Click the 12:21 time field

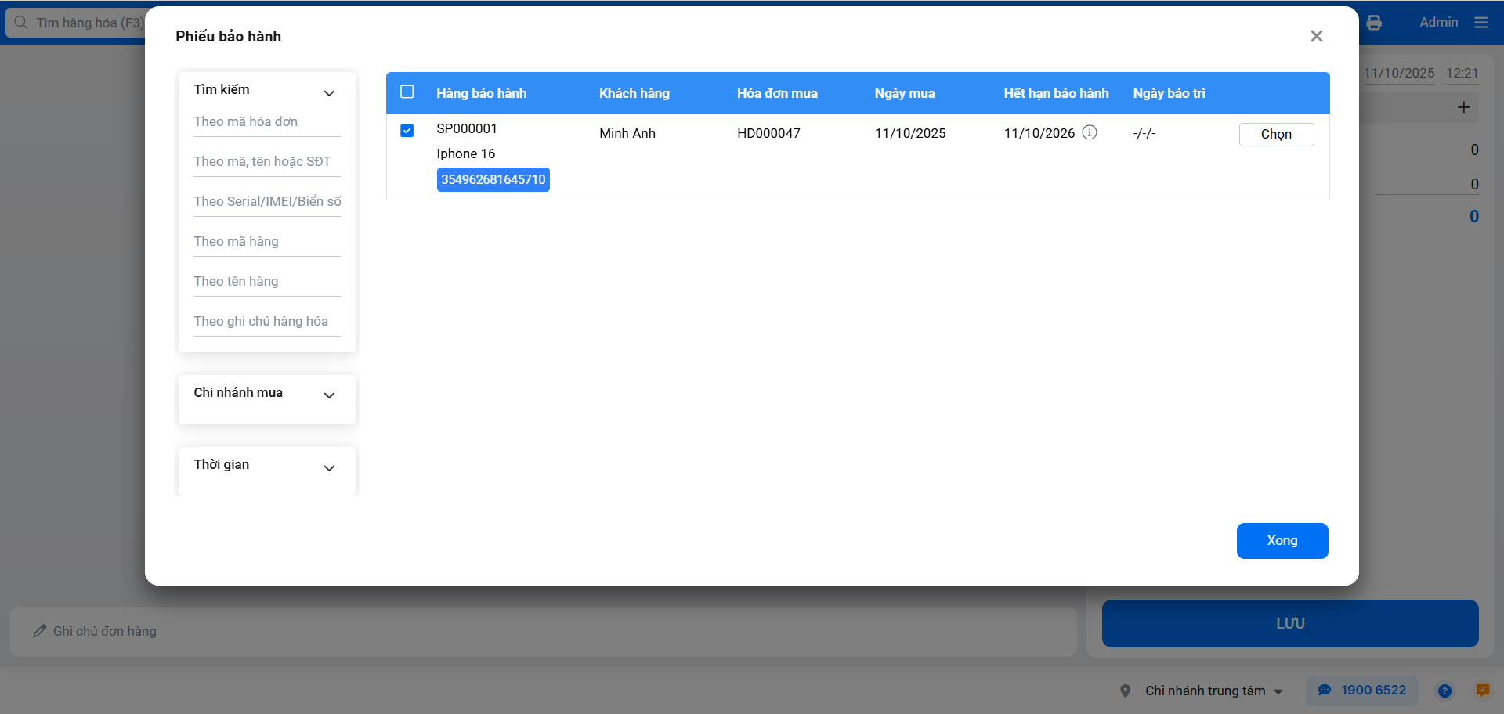point(1462,73)
